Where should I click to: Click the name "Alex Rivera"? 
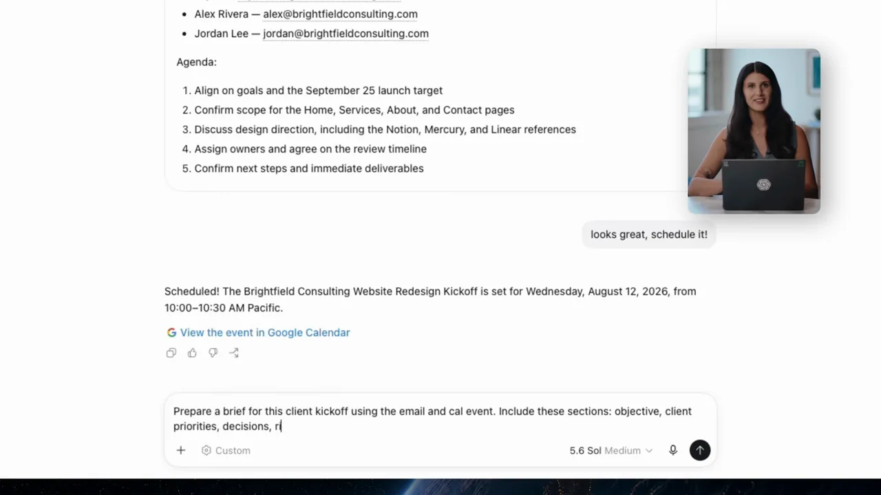pyautogui.click(x=221, y=14)
